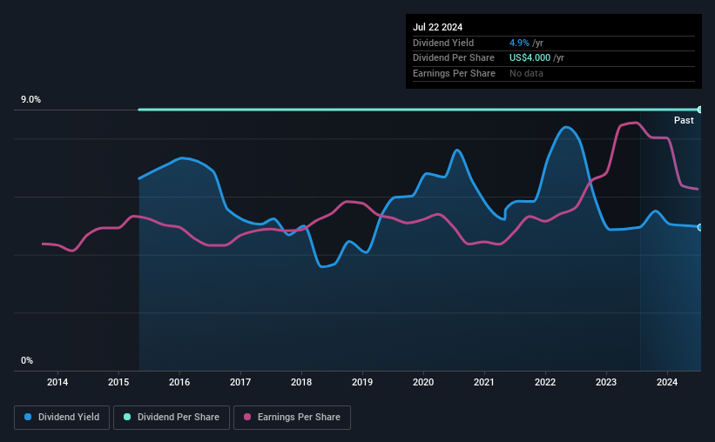
Task: Click the Past label on the chart
Action: pos(684,120)
